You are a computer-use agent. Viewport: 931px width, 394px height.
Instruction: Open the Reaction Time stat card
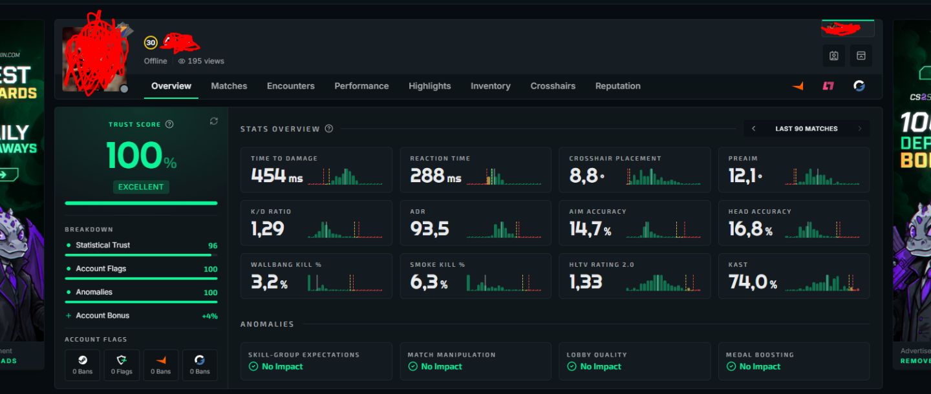coord(475,170)
